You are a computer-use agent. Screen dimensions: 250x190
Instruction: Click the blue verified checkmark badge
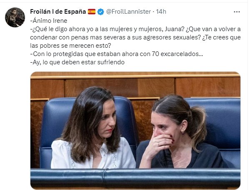[x=100, y=12]
